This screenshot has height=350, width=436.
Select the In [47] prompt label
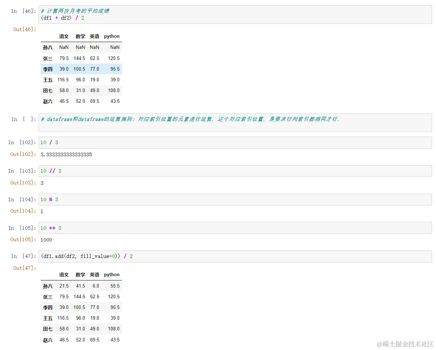[x=24, y=256]
